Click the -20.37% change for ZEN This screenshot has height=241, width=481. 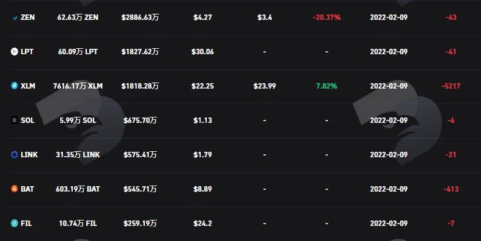click(x=327, y=17)
